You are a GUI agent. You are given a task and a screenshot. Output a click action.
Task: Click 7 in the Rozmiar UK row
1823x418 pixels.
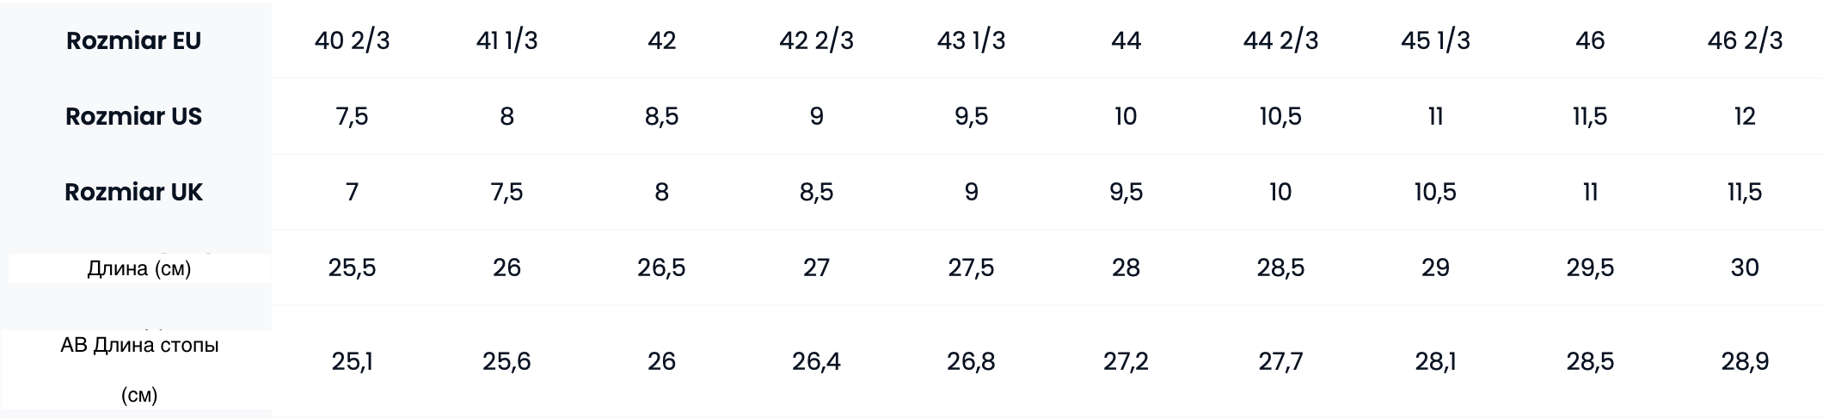point(353,193)
